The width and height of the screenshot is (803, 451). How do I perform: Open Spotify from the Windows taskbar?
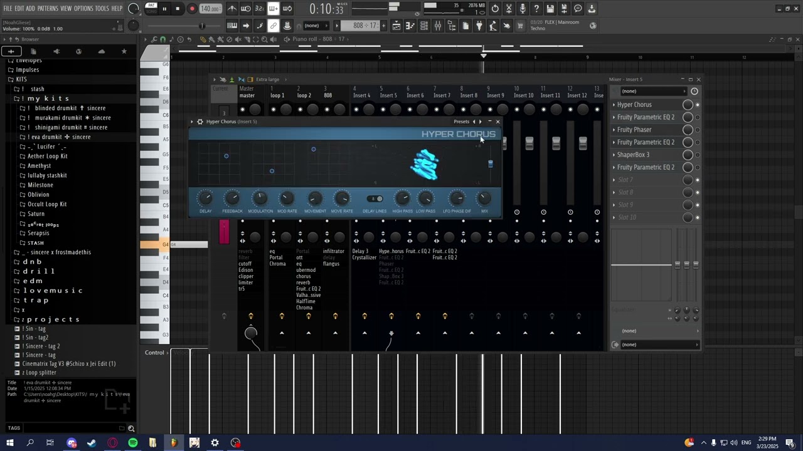[x=133, y=443]
